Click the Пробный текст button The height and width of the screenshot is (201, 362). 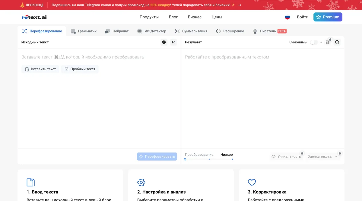80,69
